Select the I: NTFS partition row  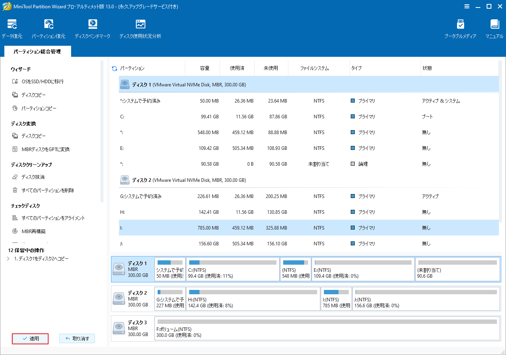(237, 228)
